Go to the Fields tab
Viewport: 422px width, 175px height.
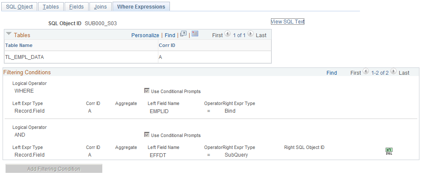point(77,7)
